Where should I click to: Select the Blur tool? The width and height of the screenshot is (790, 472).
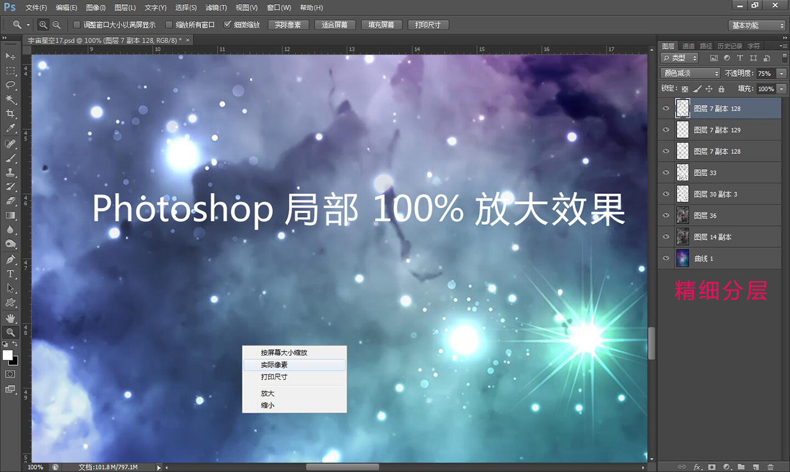(10, 230)
